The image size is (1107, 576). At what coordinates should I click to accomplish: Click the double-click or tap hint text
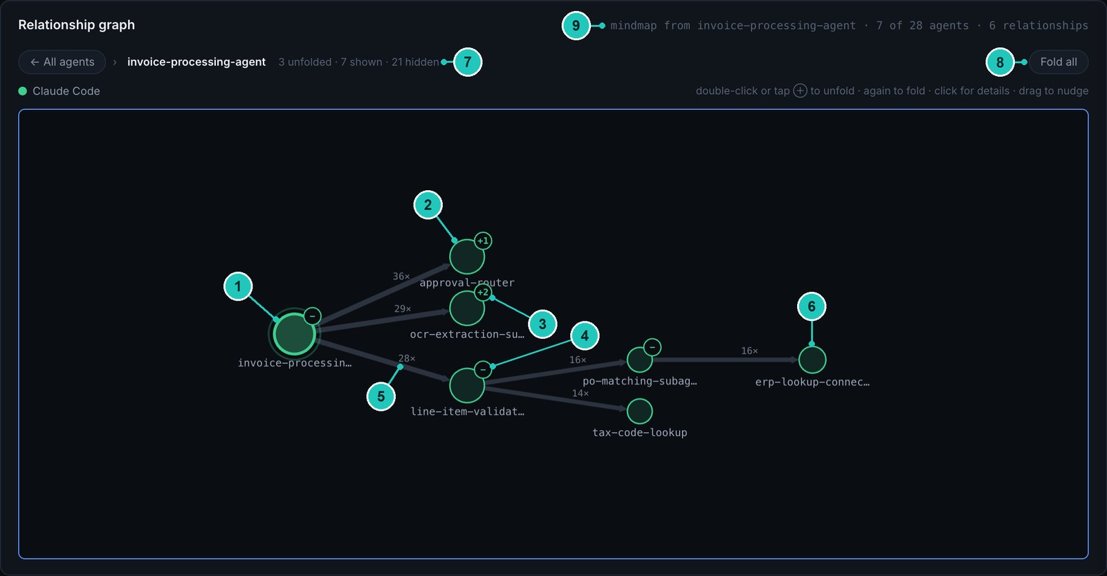click(x=892, y=91)
